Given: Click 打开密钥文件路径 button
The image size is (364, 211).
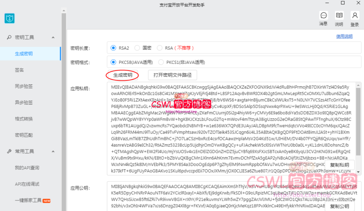Looking at the screenshot, I should point(172,75).
